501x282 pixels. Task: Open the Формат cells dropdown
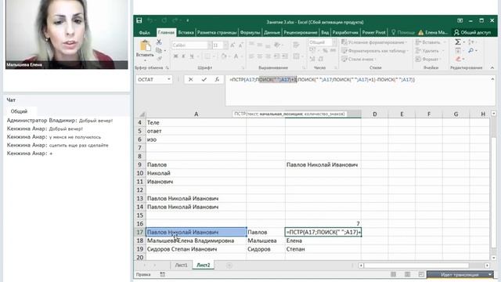pos(428,59)
